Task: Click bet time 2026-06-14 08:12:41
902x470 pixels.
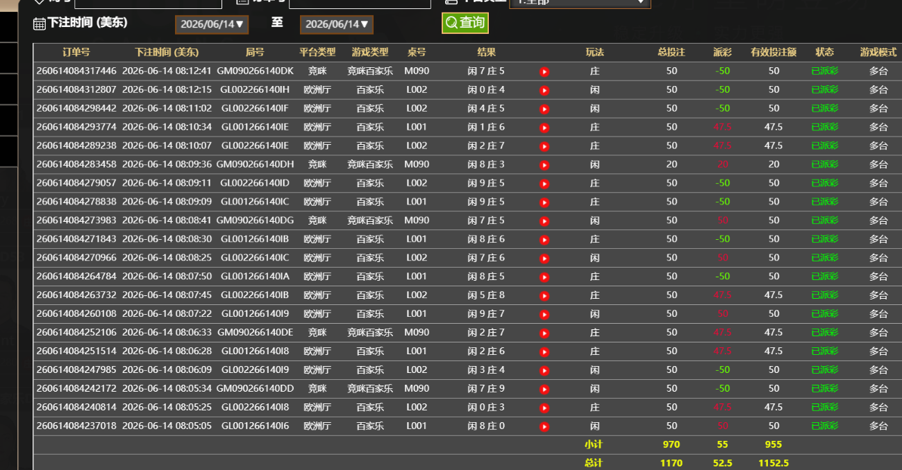Action: click(167, 71)
